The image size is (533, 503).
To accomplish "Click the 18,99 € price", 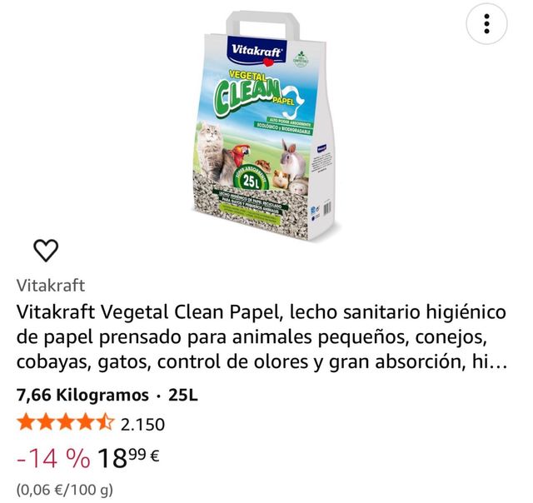I will 128,457.
